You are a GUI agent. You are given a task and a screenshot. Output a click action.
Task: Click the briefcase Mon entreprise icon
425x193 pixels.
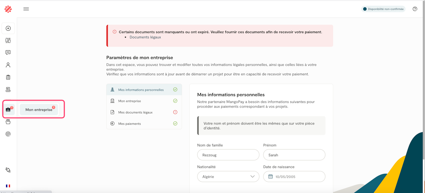[8, 110]
